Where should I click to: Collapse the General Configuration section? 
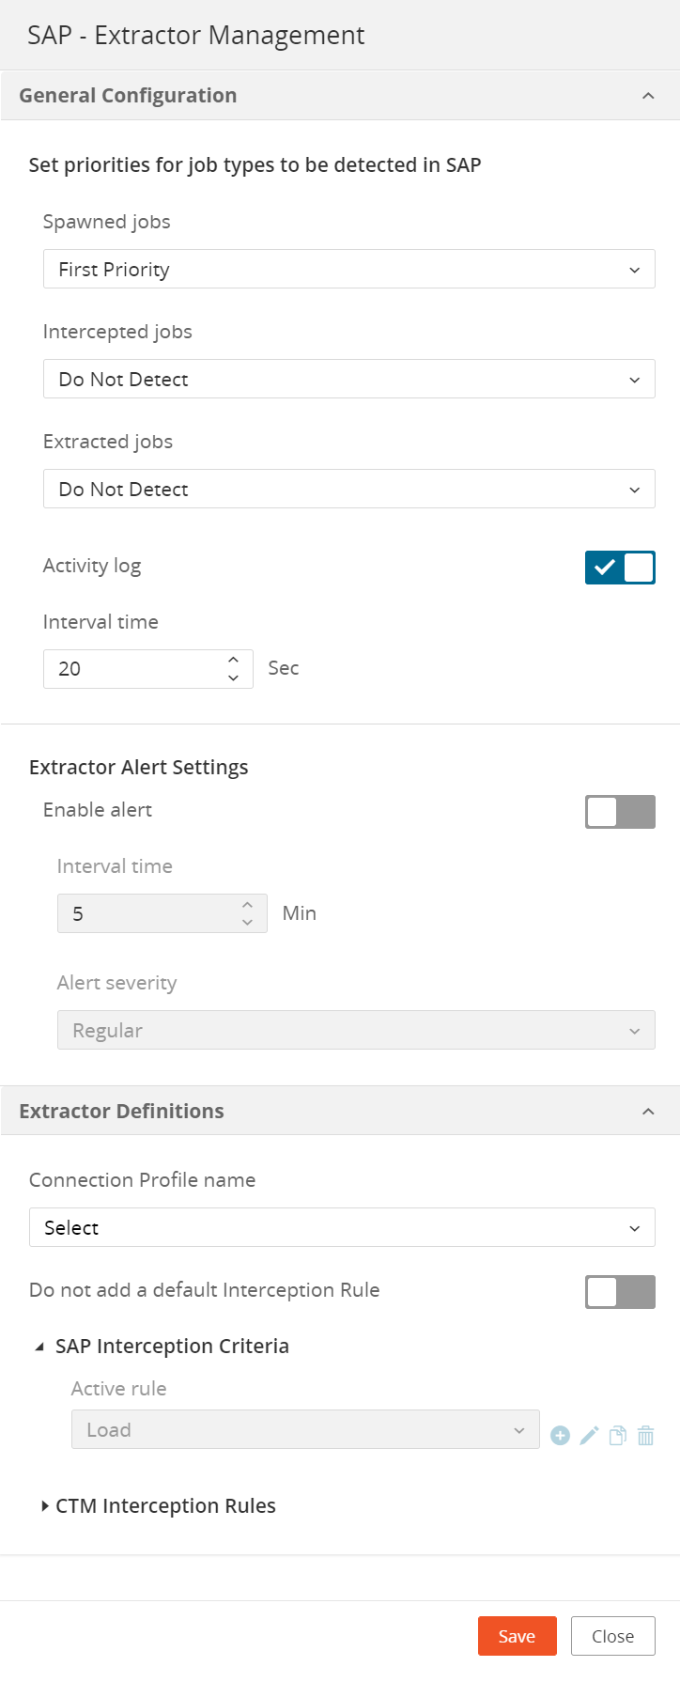pos(648,95)
